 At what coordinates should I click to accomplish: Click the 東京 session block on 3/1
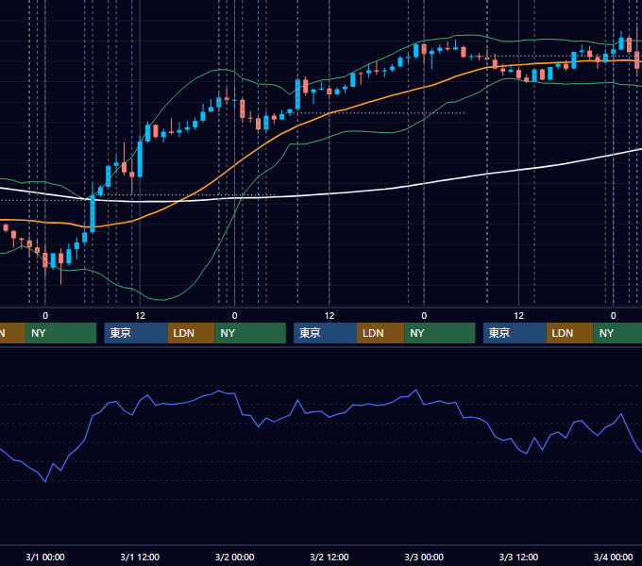click(x=136, y=333)
